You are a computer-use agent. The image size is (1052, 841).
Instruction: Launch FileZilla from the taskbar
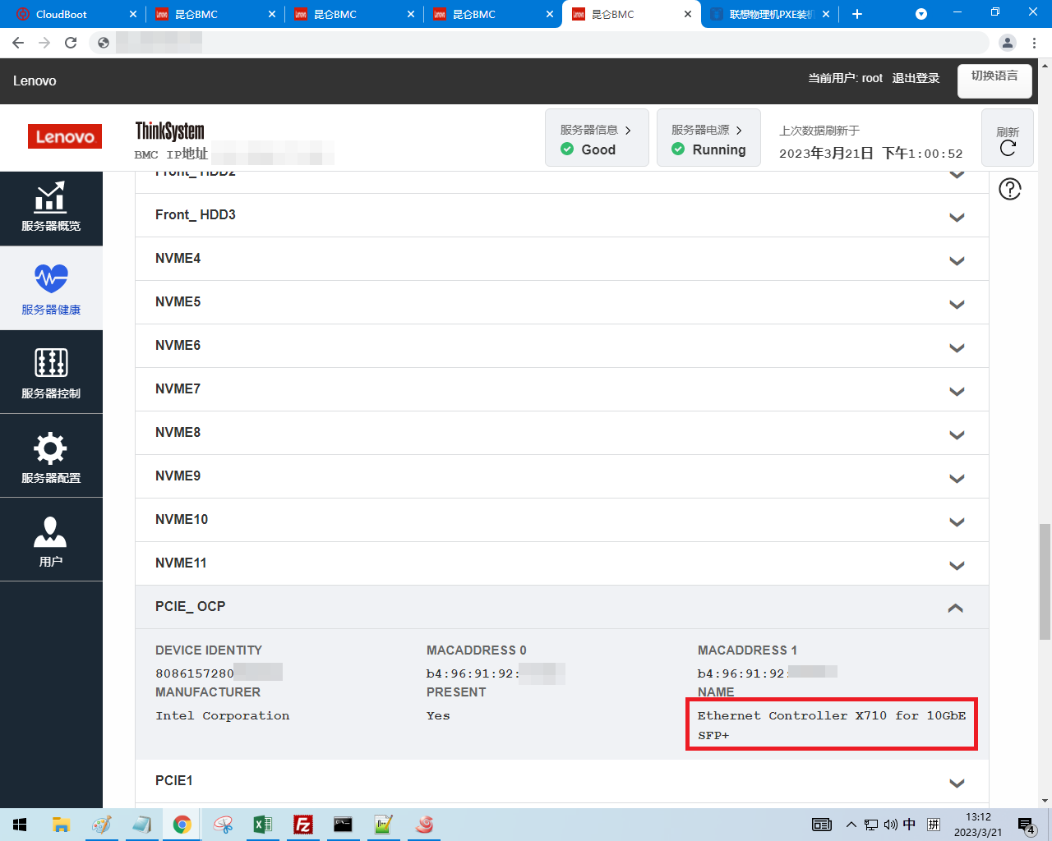(303, 825)
